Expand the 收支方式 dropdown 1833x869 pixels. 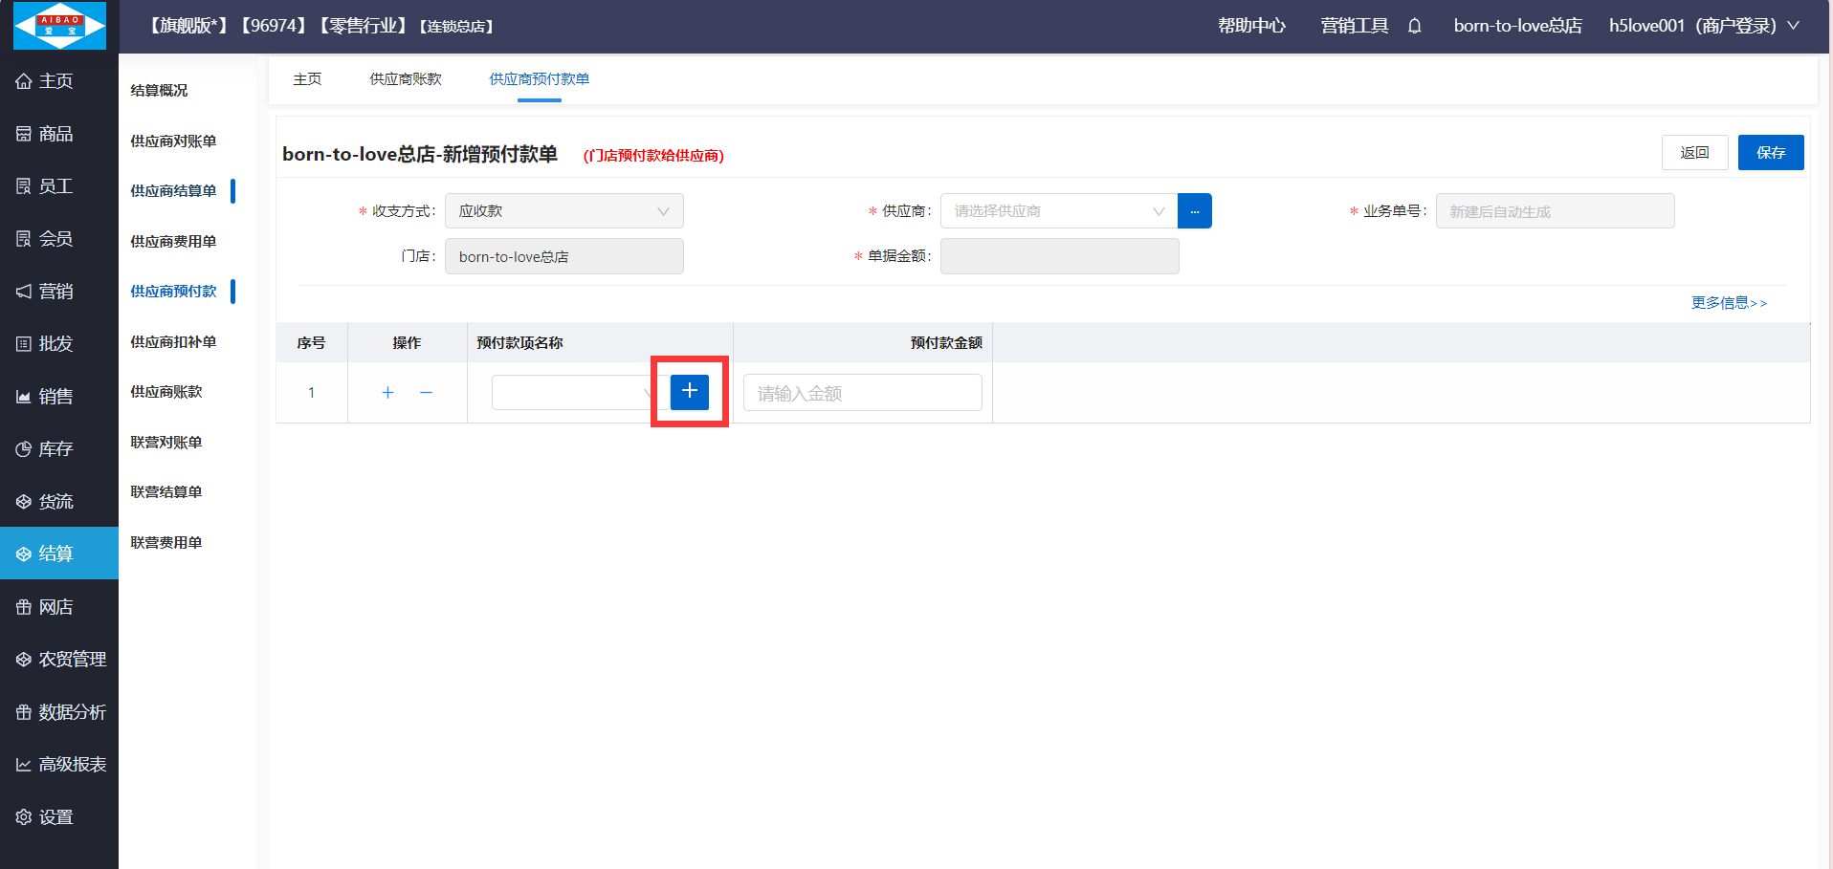(x=563, y=211)
